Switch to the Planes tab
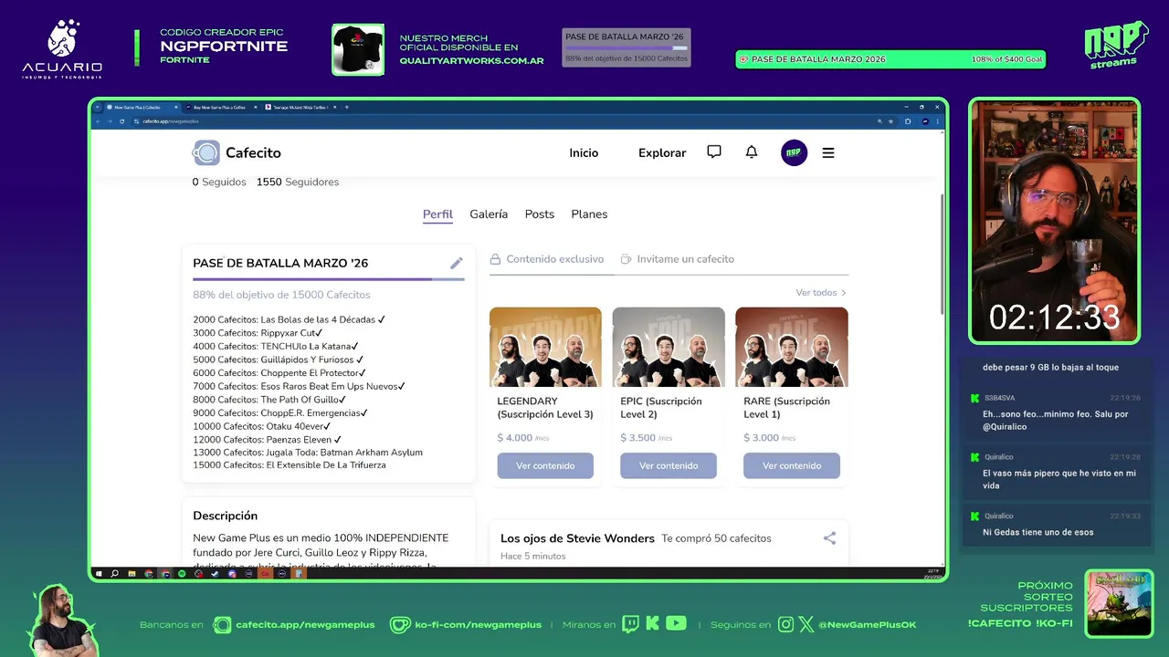 [589, 214]
